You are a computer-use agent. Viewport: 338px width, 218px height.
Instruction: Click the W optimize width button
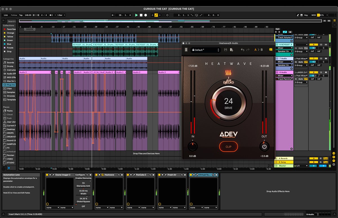click(328, 21)
